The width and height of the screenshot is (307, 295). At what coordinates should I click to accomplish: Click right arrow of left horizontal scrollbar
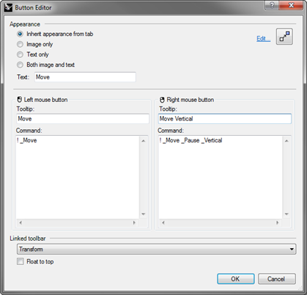point(134,222)
